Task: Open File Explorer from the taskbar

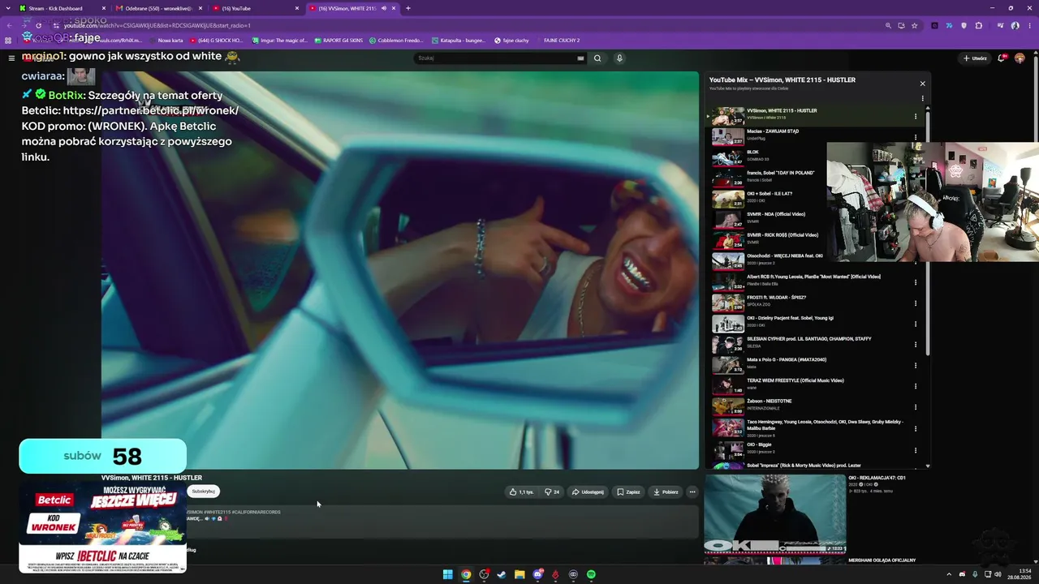Action: 519,574
